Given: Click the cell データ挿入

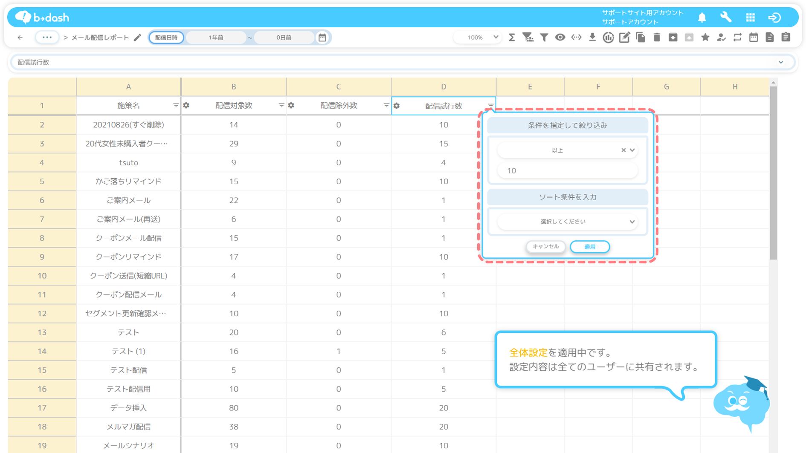Looking at the screenshot, I should click(x=128, y=408).
